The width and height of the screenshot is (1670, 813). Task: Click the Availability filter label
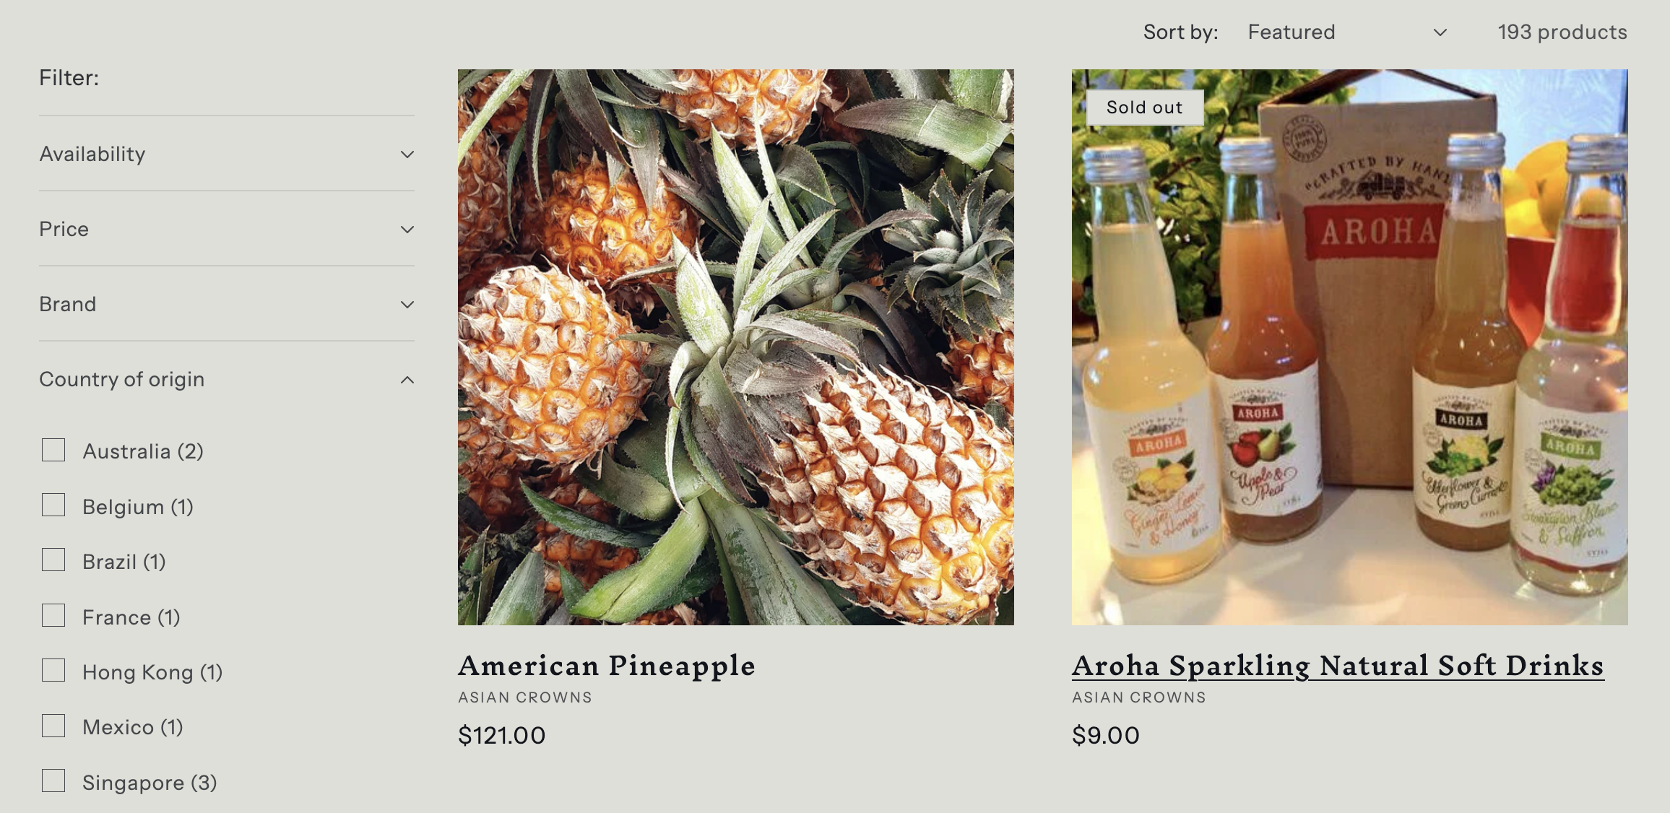[92, 155]
